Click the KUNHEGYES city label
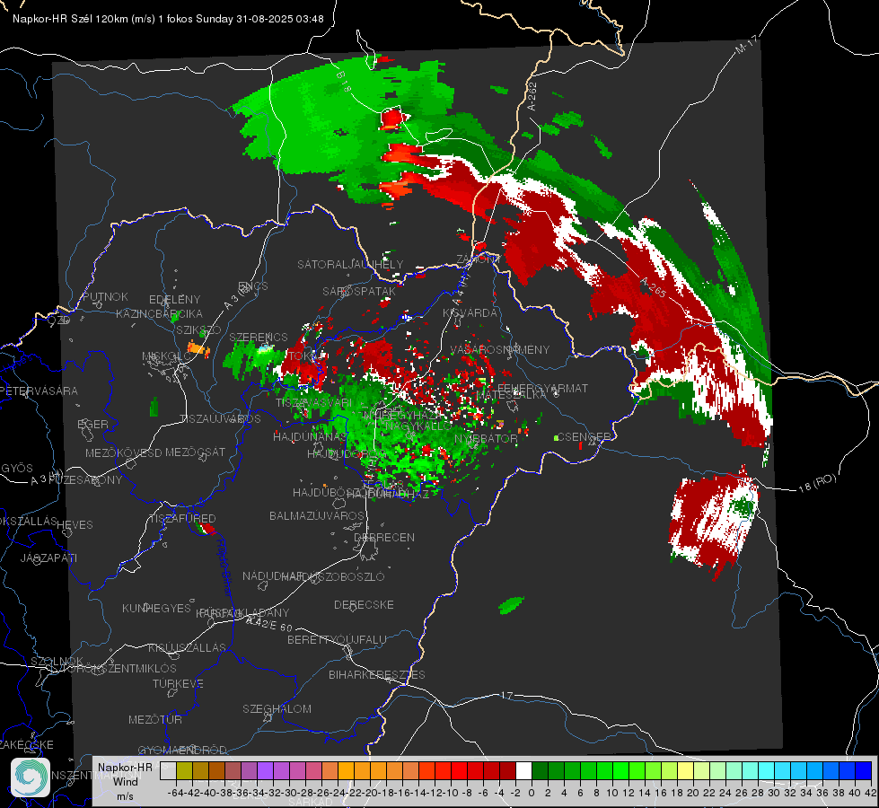The height and width of the screenshot is (808, 879). coord(156,609)
